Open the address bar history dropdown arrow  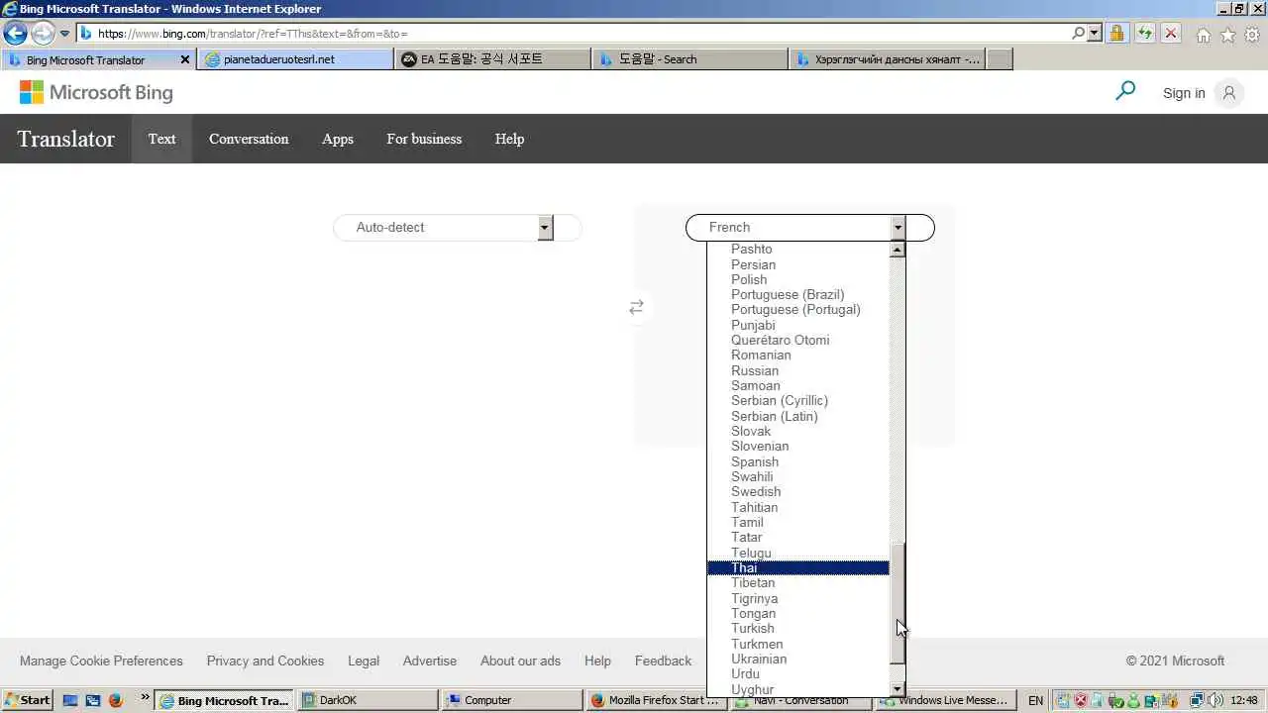click(1094, 33)
